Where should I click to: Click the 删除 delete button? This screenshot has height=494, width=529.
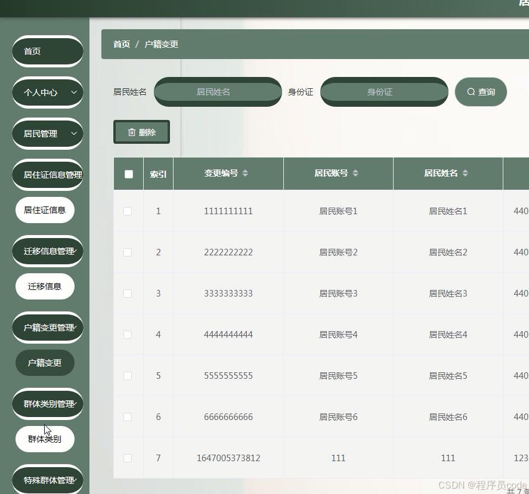(142, 132)
